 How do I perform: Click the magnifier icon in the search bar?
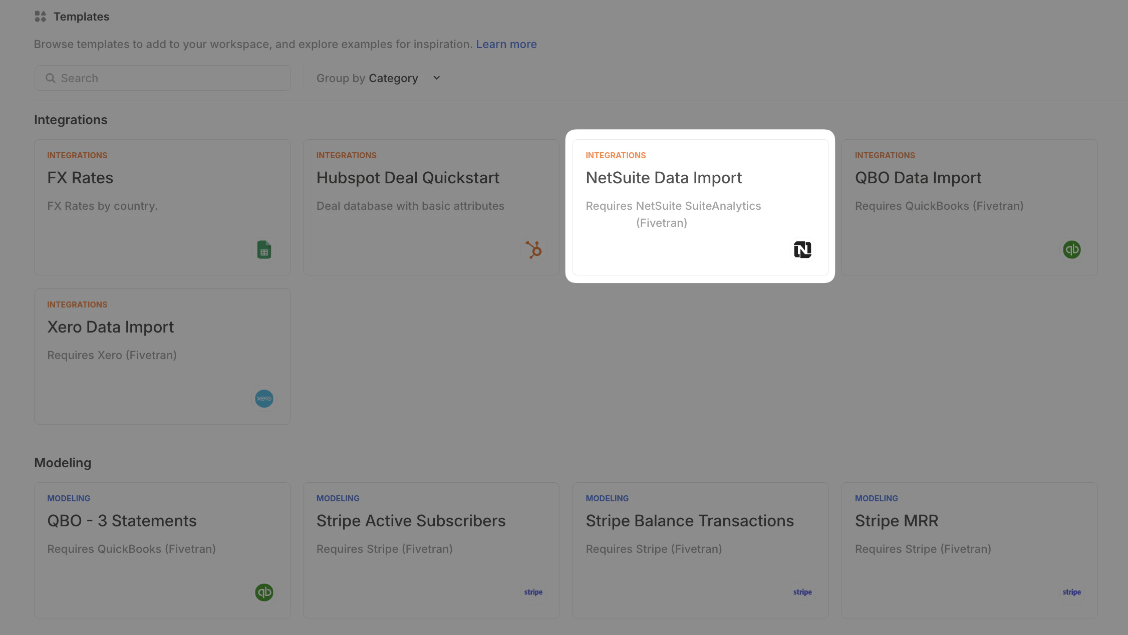pyautogui.click(x=51, y=78)
